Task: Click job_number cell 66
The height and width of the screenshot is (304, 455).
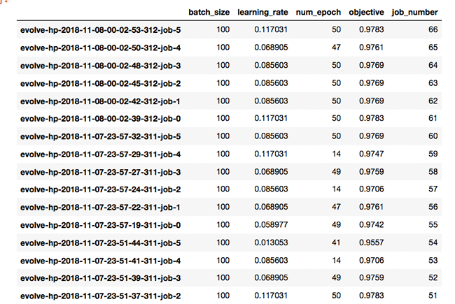Action: (x=433, y=29)
